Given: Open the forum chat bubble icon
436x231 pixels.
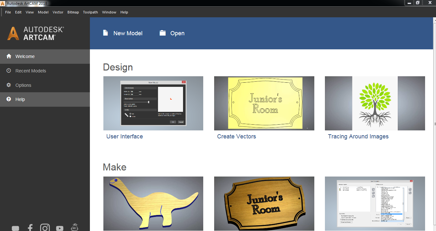Looking at the screenshot, I should click(x=15, y=228).
